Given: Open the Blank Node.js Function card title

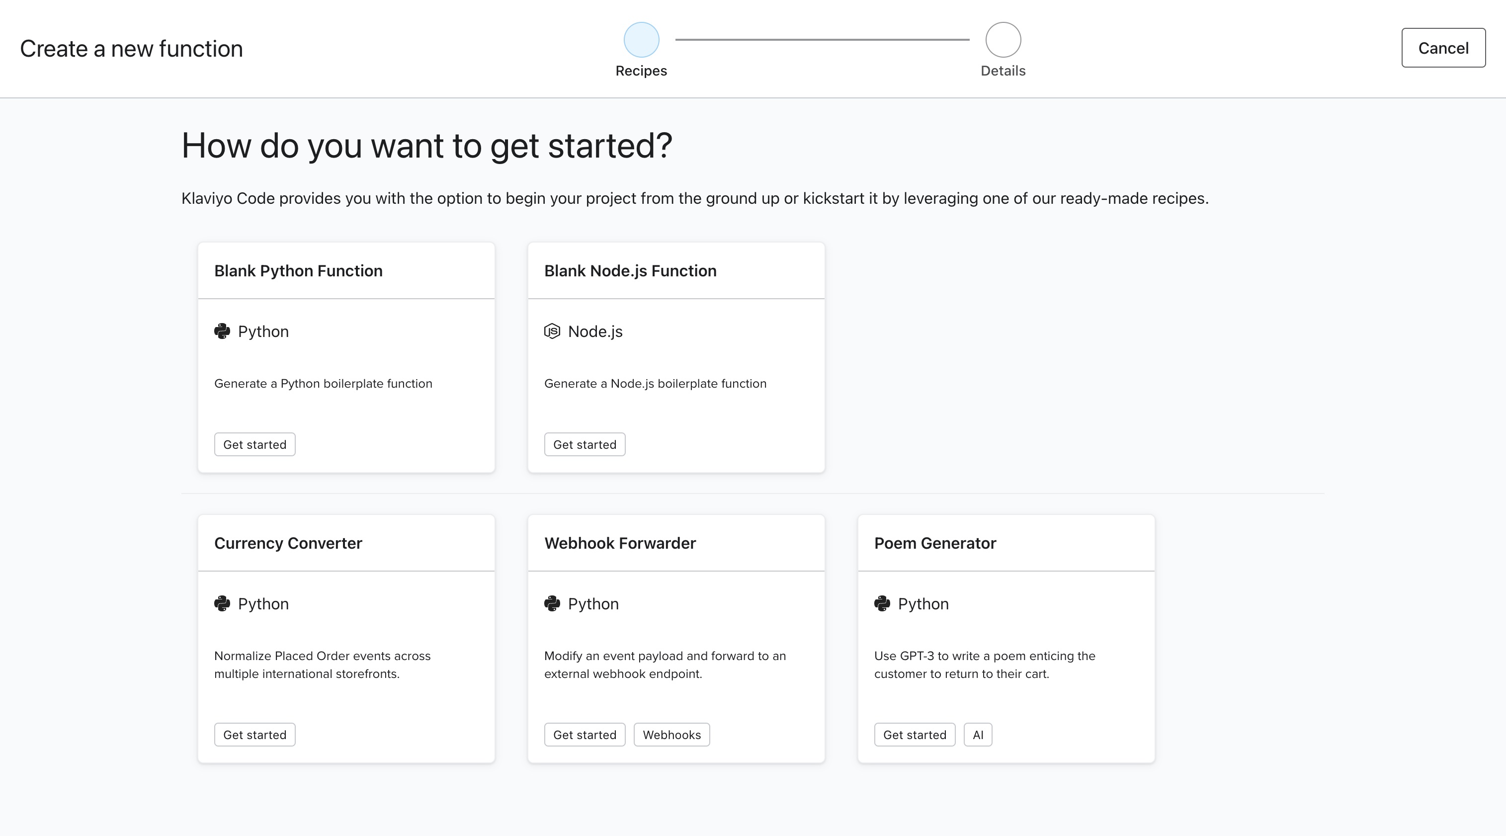Looking at the screenshot, I should [x=630, y=271].
